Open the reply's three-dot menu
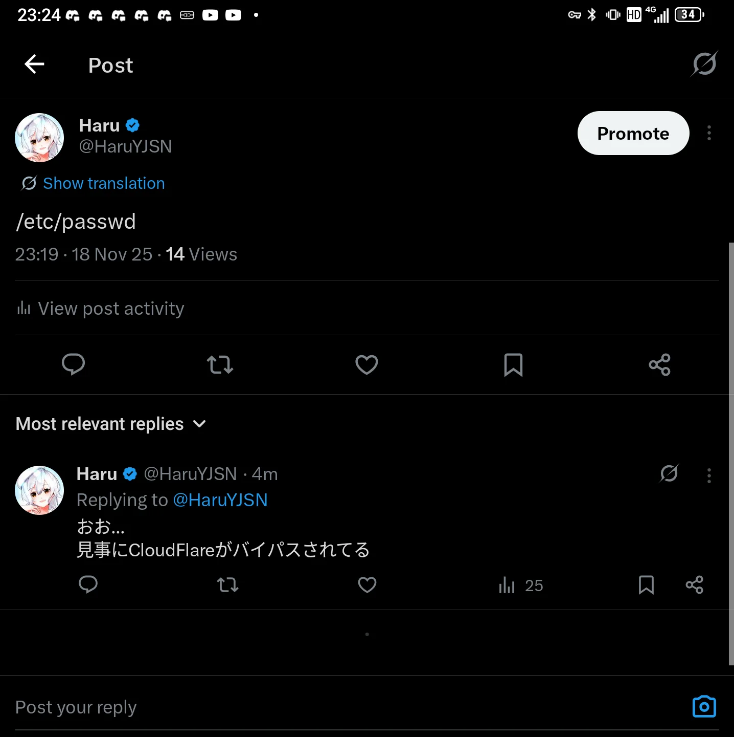 click(x=709, y=475)
